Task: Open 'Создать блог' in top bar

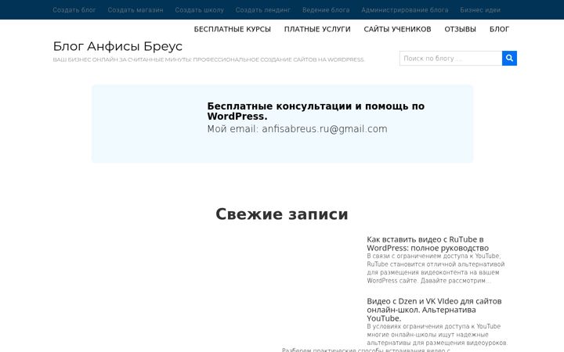Action: (x=74, y=10)
